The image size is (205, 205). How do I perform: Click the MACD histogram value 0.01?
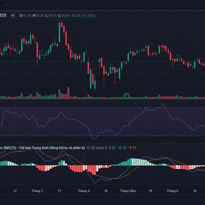(x=112, y=148)
